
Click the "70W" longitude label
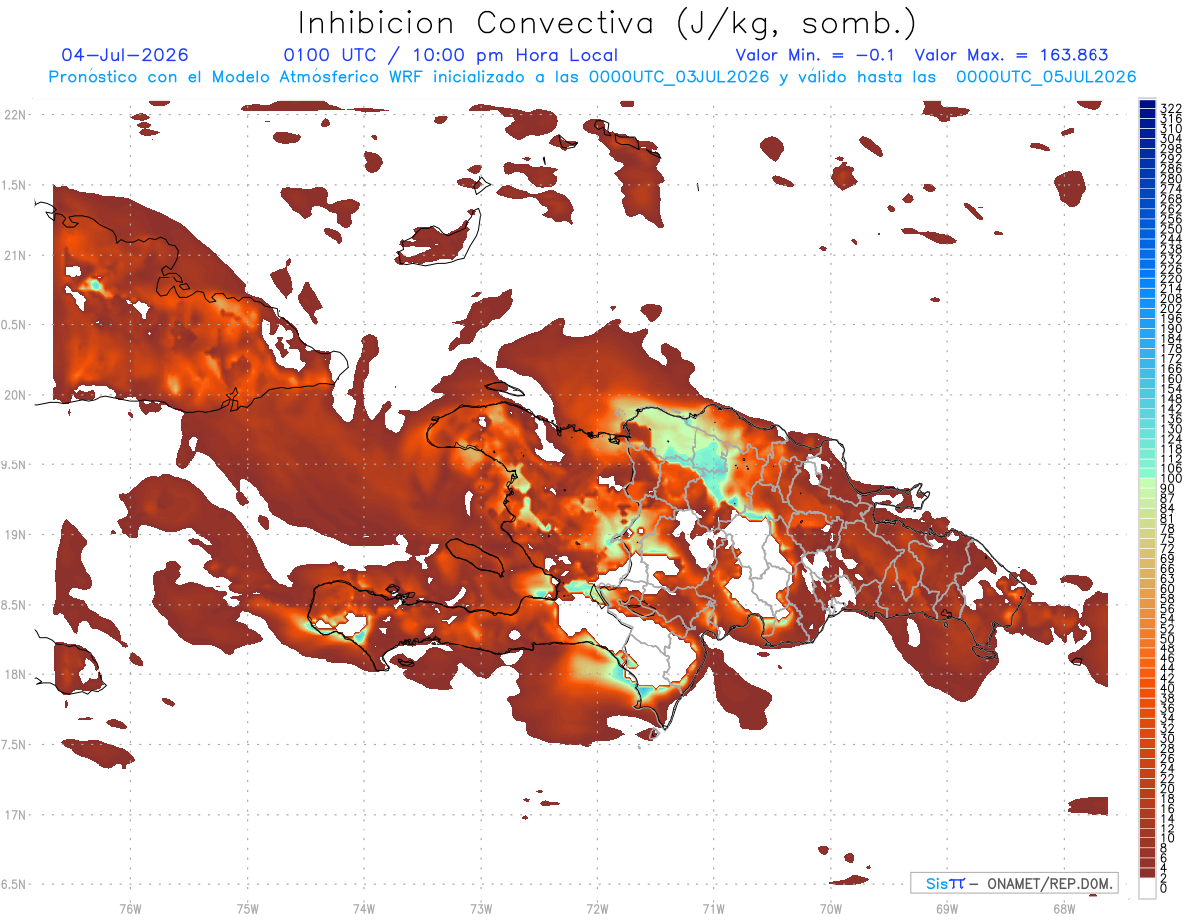point(831,907)
